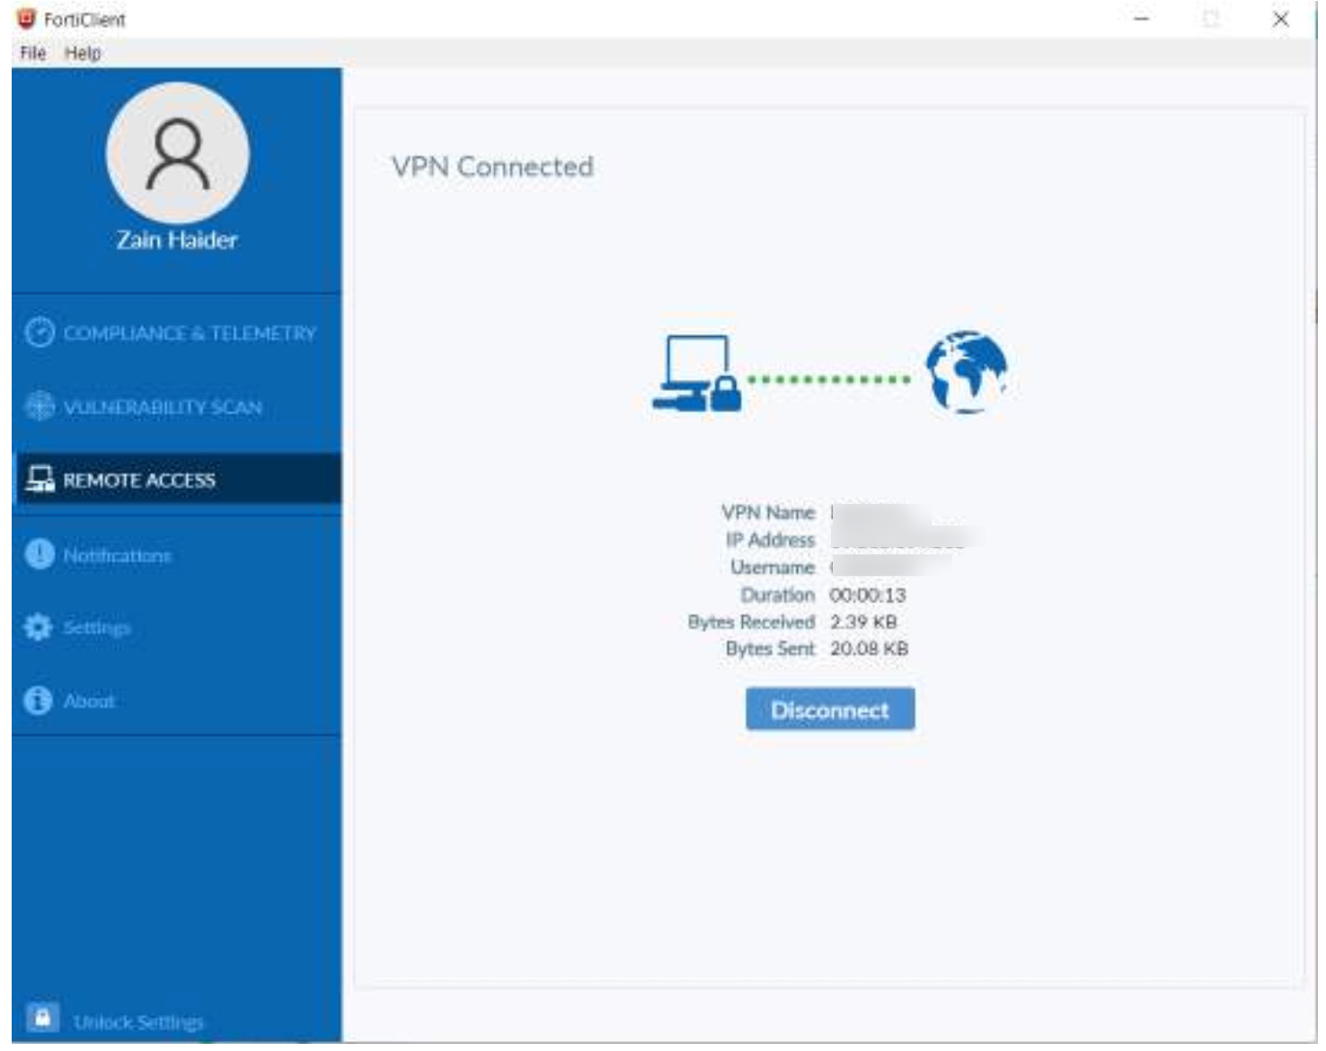Image resolution: width=1326 pixels, height=1051 pixels.
Task: Click the Remote Access computer icon
Action: pyautogui.click(x=40, y=480)
